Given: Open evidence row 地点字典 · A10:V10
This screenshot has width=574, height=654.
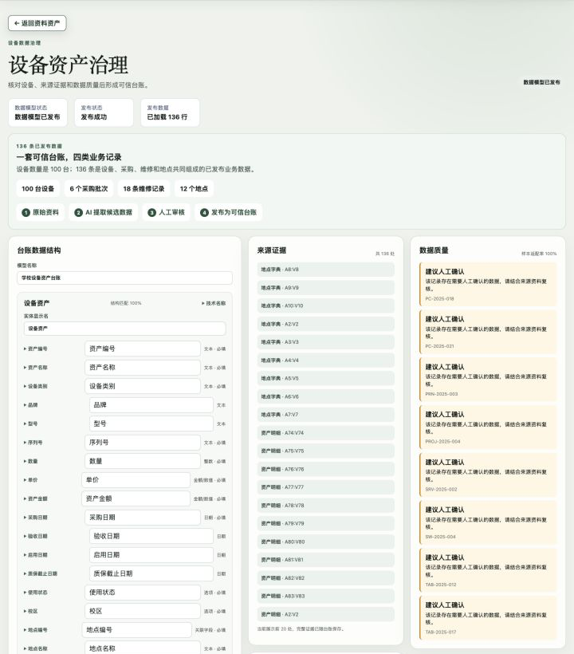Looking at the screenshot, I should tap(325, 305).
